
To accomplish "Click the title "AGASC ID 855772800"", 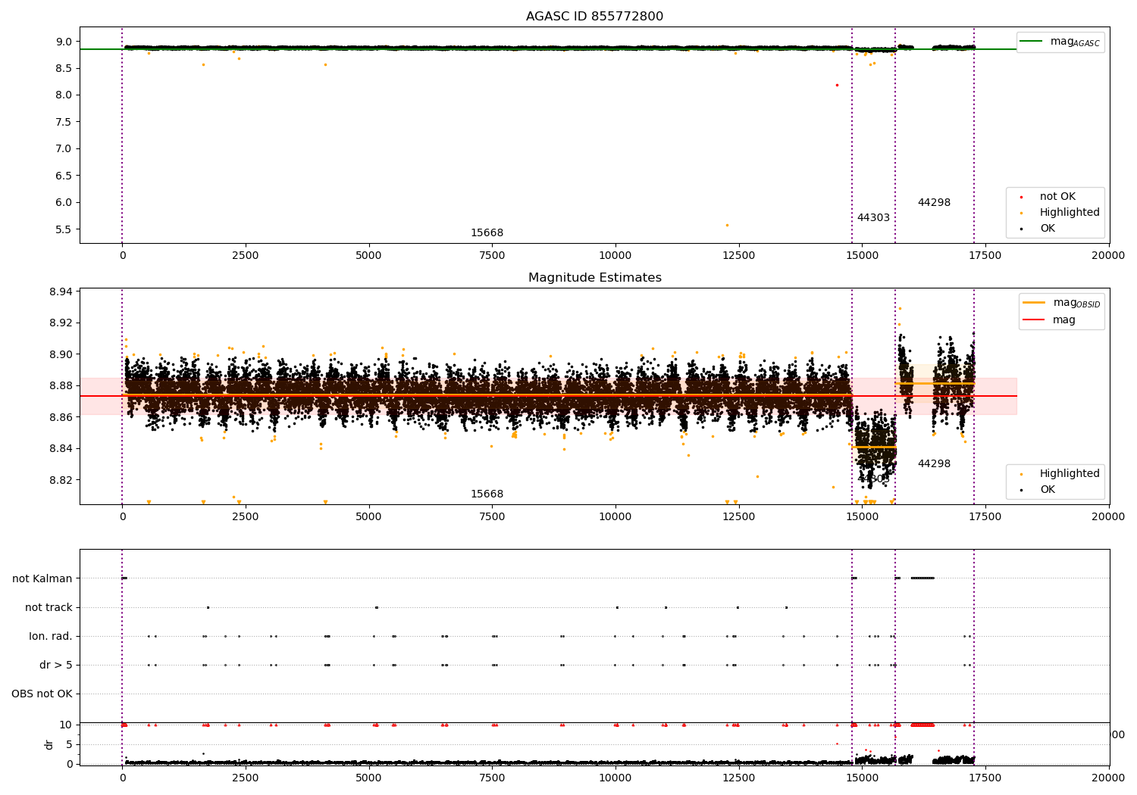I will [594, 17].
